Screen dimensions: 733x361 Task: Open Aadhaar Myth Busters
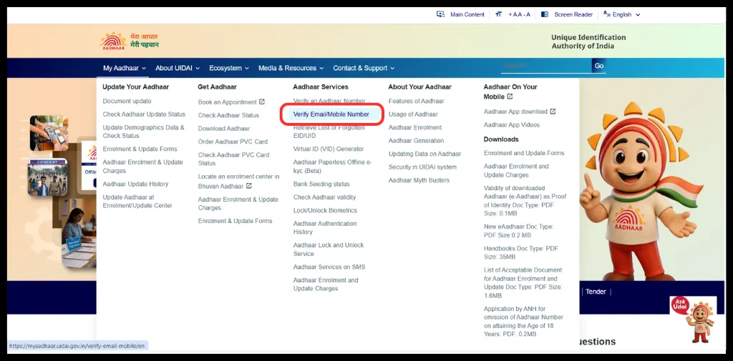[x=419, y=180]
